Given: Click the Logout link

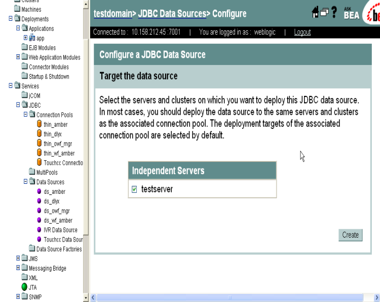Looking at the screenshot, I should click(302, 32).
